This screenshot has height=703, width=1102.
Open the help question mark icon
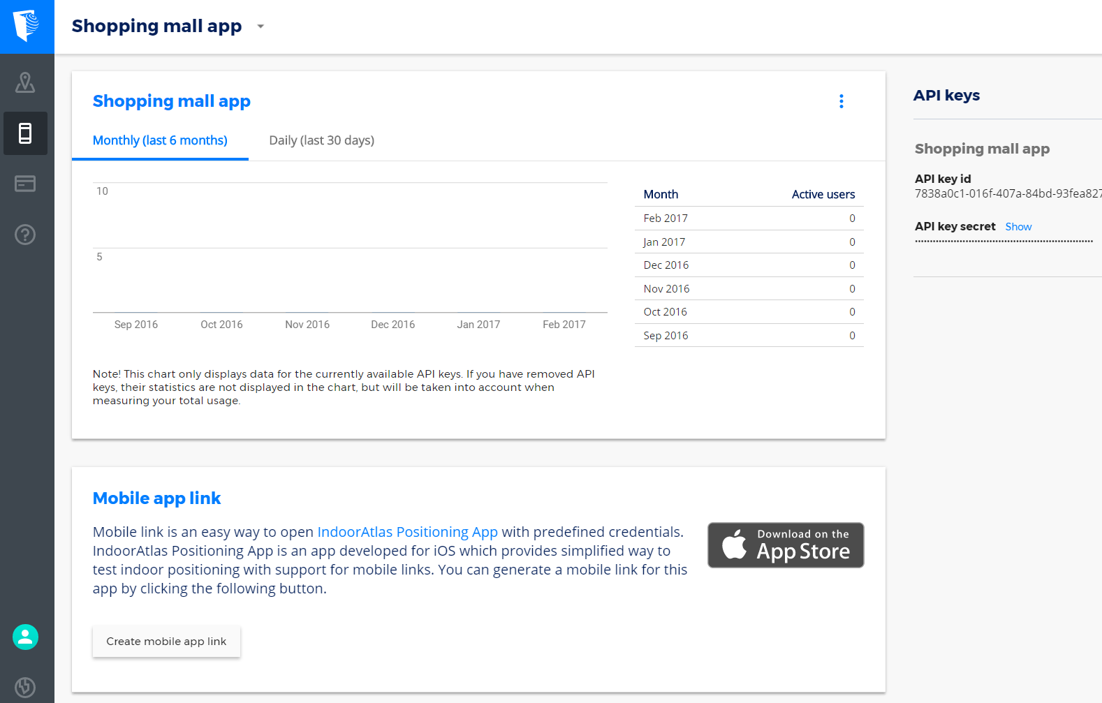point(25,235)
